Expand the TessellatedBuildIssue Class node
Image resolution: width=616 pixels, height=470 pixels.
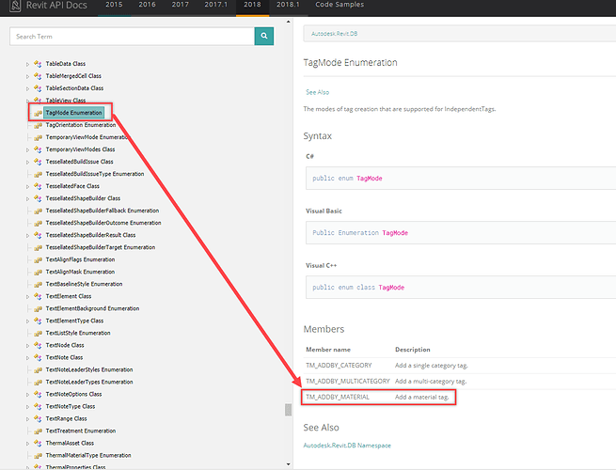pos(27,162)
